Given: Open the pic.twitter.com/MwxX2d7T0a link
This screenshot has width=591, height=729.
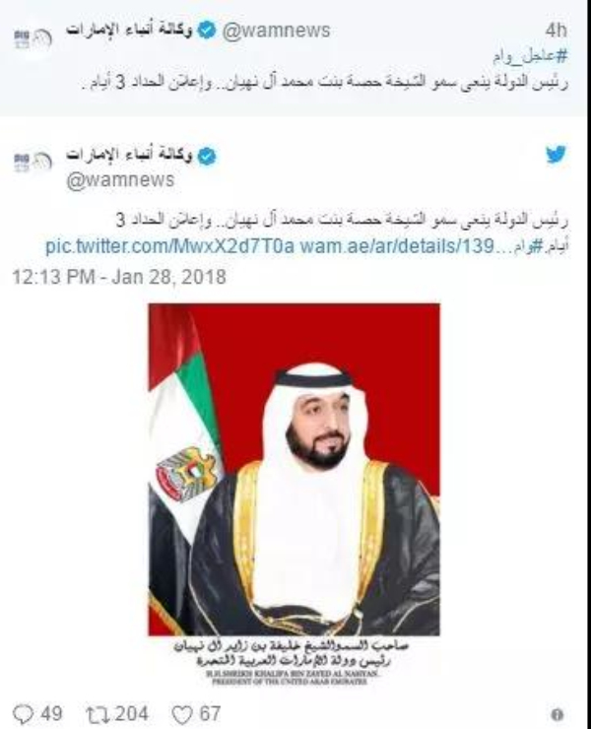Looking at the screenshot, I should [169, 245].
